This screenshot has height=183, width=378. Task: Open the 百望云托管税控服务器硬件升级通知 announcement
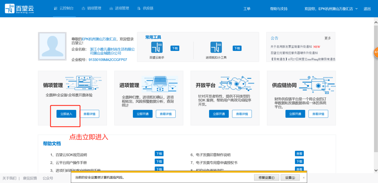tap(294, 53)
